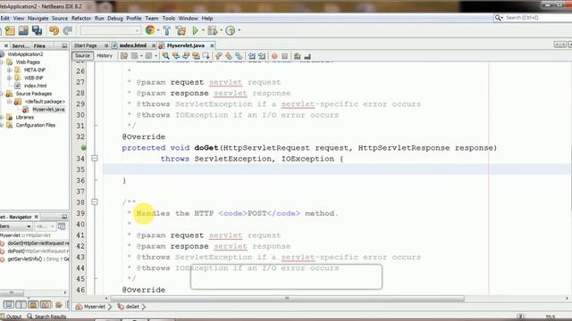Select Libraries node in project tree

(x=24, y=117)
